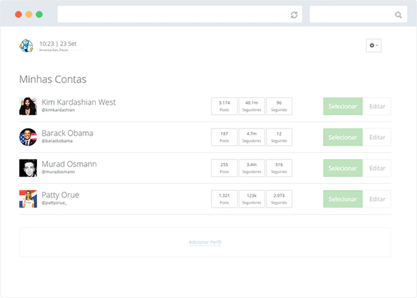Click Barack Obama's 4.7m Seguidores box
This screenshot has width=417, height=298.
coord(251,137)
